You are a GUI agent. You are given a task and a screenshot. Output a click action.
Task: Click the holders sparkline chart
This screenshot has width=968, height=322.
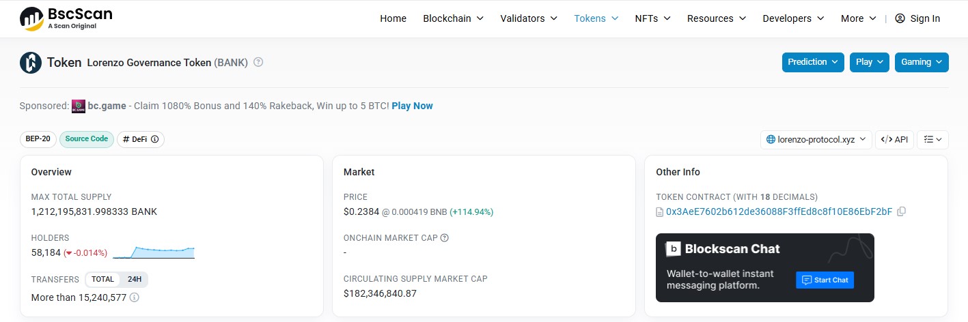click(x=154, y=252)
